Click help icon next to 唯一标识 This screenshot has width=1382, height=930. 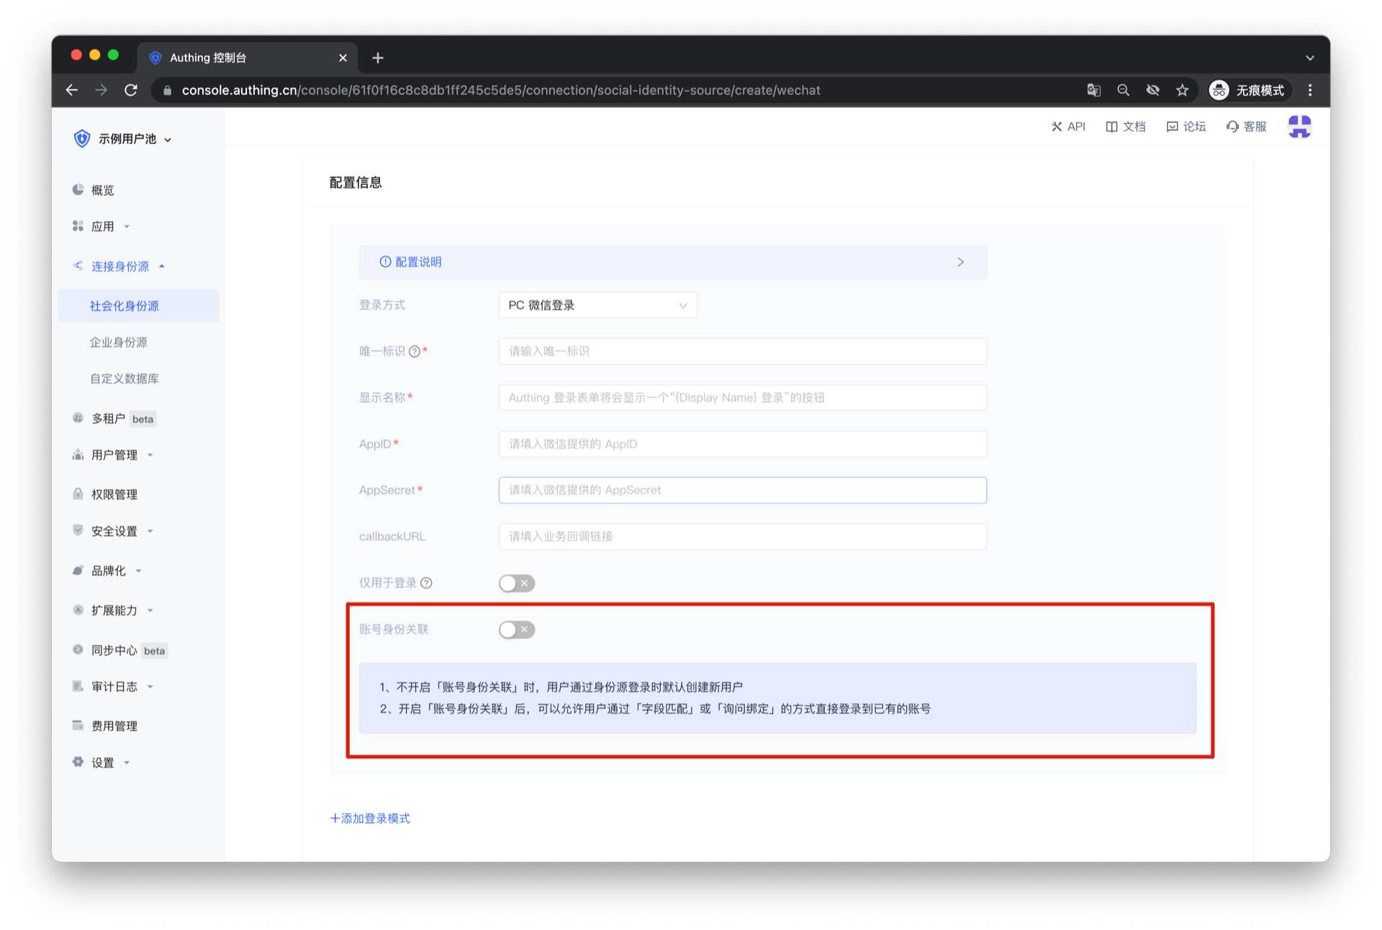tap(415, 351)
